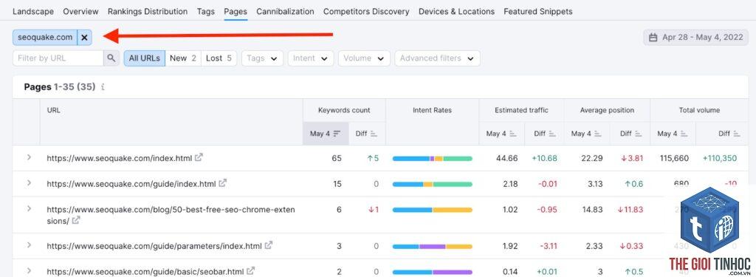Focus the Filter by URL input field
Screen dimensions: 756x277
58,58
